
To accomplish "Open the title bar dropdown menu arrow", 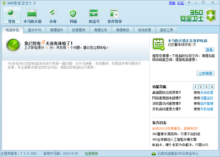I will (189, 2).
